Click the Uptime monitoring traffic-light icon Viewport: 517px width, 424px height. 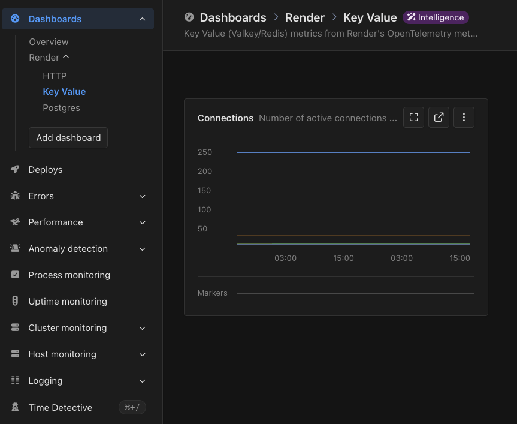pyautogui.click(x=15, y=301)
